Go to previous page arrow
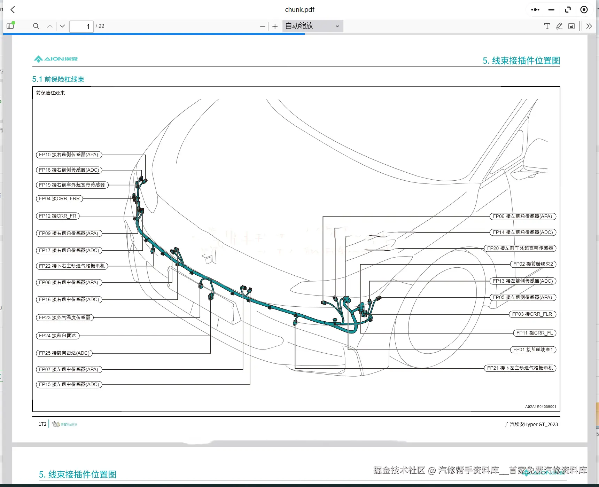Screen dimensions: 599x487 [50, 26]
